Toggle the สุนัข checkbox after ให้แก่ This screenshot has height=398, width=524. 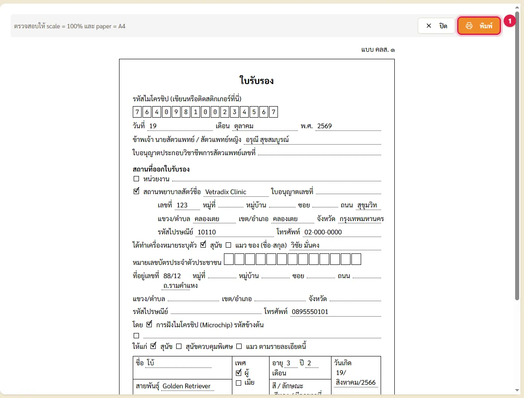click(154, 346)
